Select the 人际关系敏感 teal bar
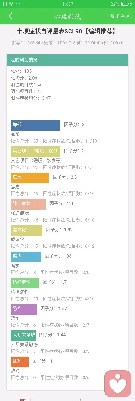 click(23, 335)
